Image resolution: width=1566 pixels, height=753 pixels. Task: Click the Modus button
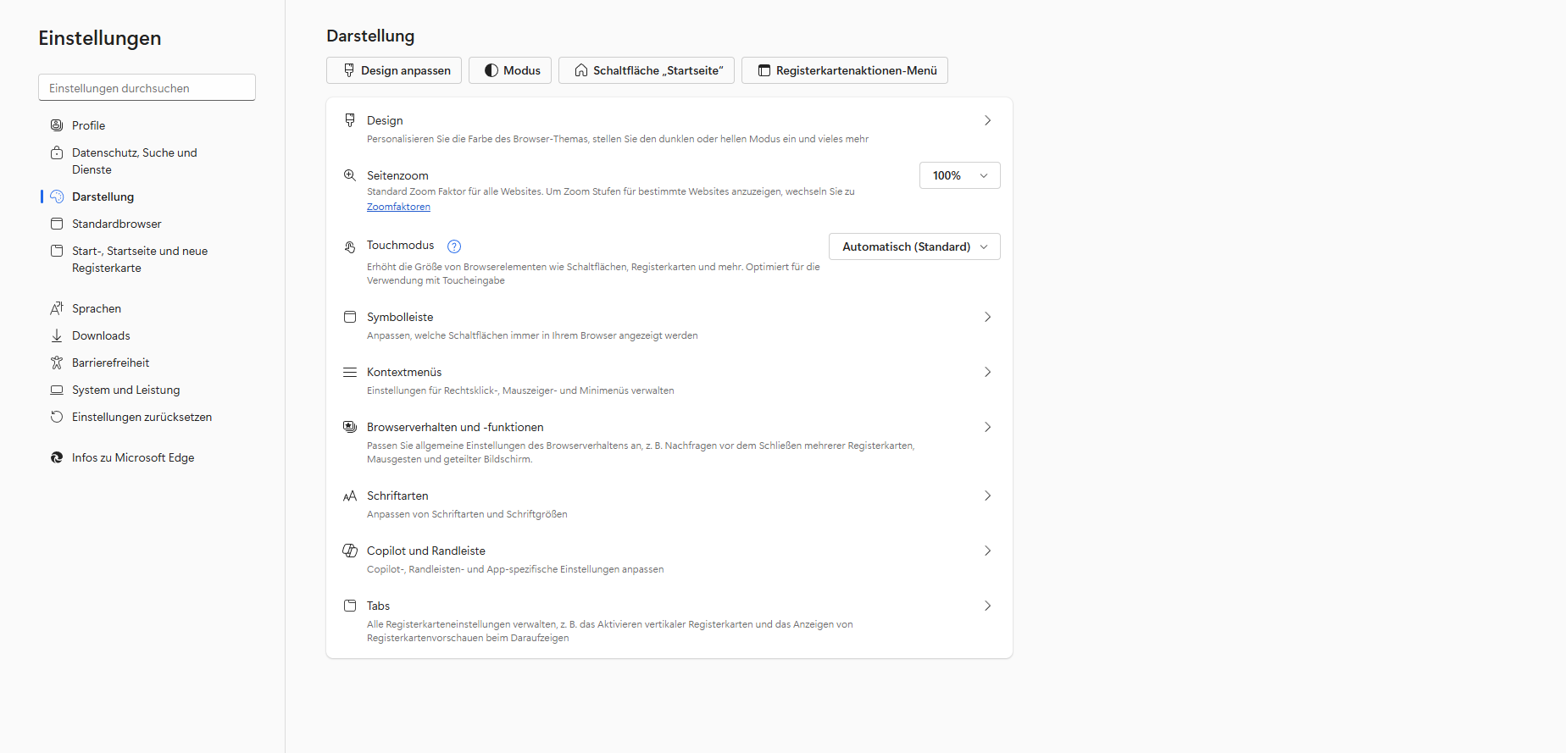tap(510, 70)
